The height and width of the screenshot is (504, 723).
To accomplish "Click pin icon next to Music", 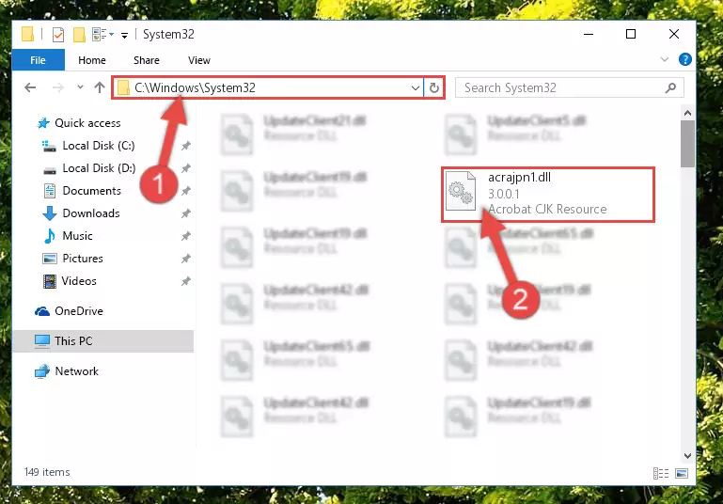I will pyautogui.click(x=186, y=236).
